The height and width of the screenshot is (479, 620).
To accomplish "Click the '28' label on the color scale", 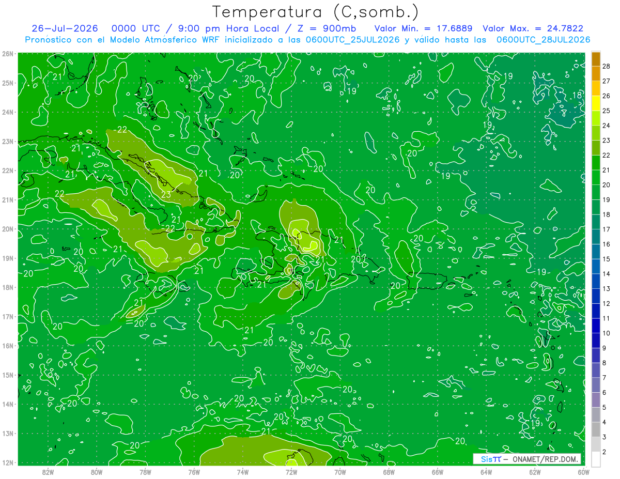I will [x=607, y=67].
